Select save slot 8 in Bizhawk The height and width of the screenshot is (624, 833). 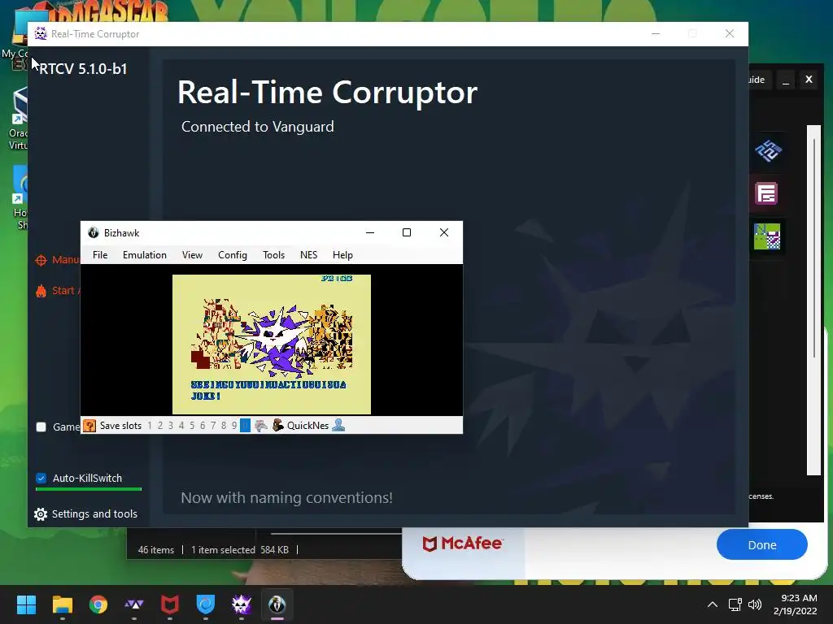pyautogui.click(x=224, y=426)
